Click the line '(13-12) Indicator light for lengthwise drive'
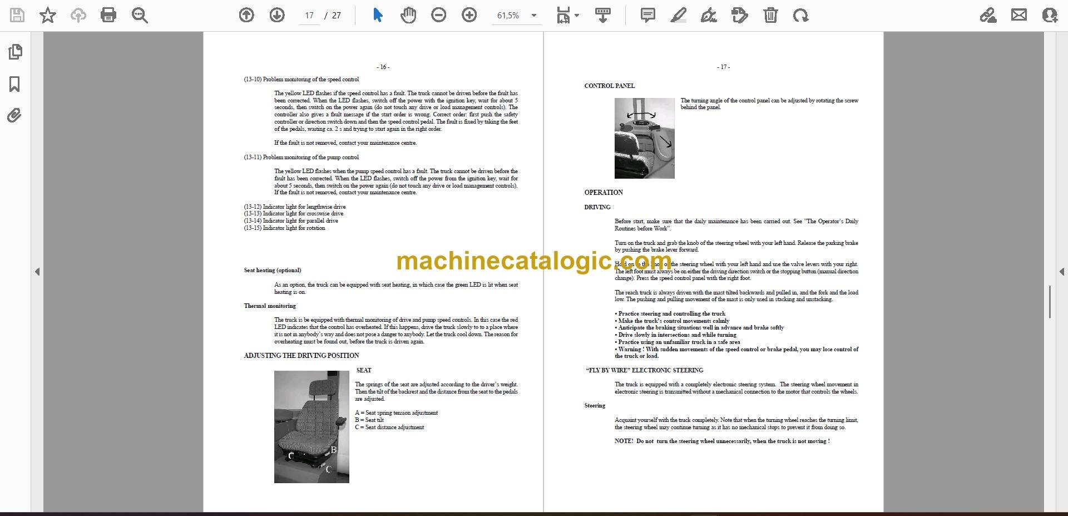 [295, 207]
